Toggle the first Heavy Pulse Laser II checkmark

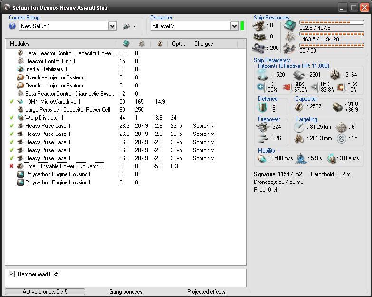click(11, 126)
